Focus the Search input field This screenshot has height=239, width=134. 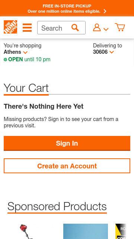tap(54, 28)
